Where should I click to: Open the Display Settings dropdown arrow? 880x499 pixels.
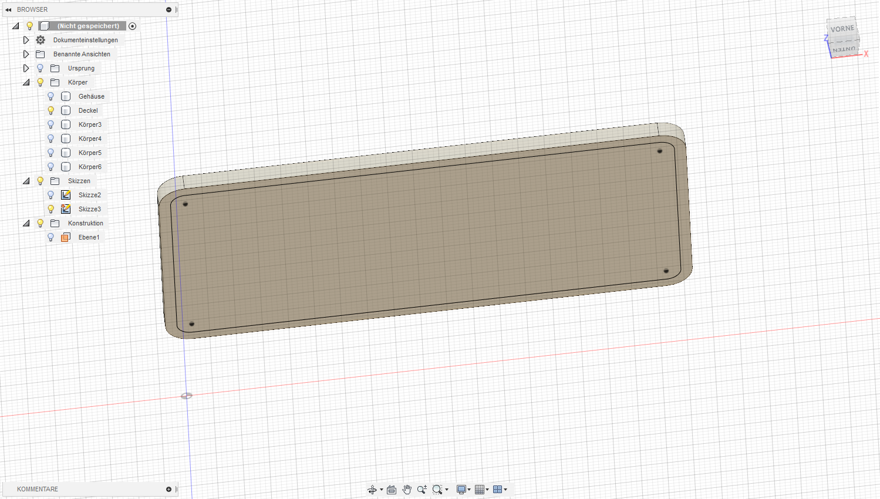pyautogui.click(x=469, y=490)
